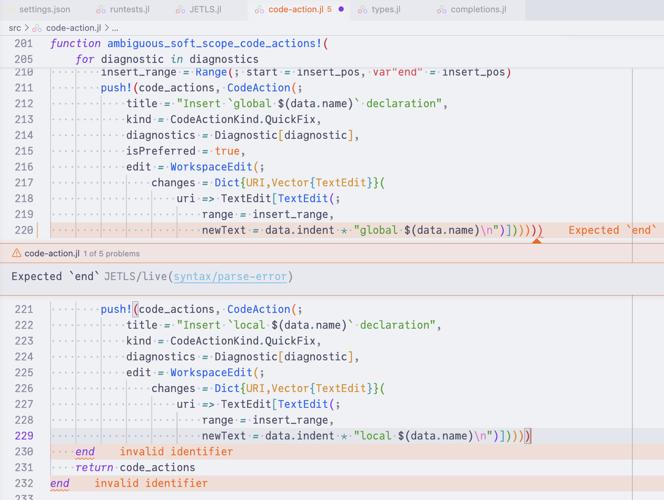
Task: Click the sticky function ambiguous_soft_scope_code_actions! line
Action: [x=189, y=43]
